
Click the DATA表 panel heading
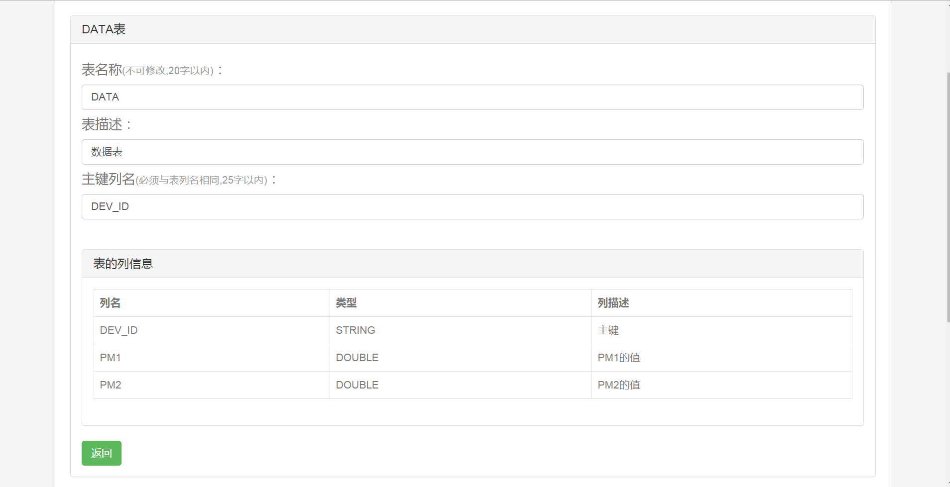tap(104, 29)
